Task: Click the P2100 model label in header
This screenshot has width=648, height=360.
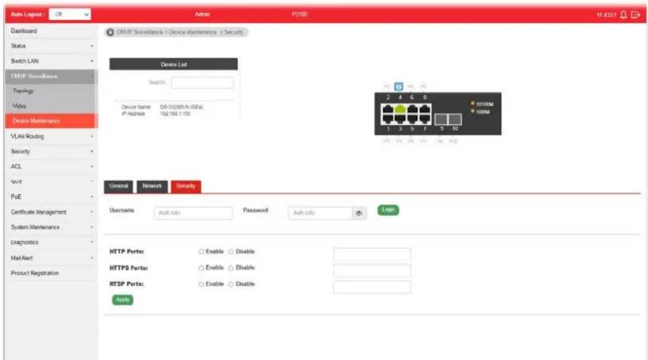Action: point(299,14)
